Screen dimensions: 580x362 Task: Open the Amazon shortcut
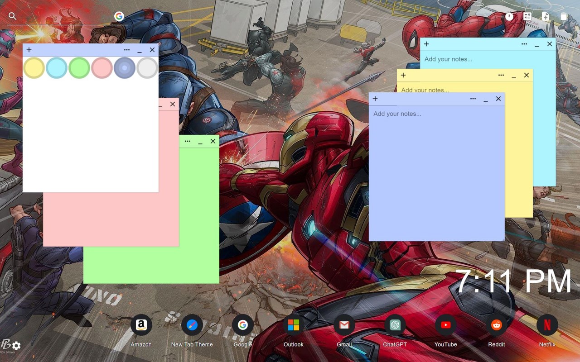pos(141,325)
